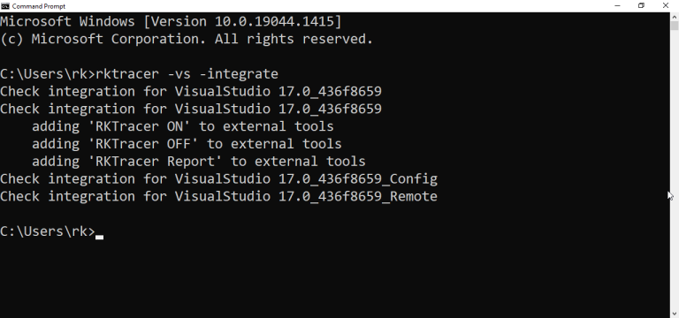Open the Command Prompt system menu icon
This screenshot has height=318, width=679.
(5, 5)
